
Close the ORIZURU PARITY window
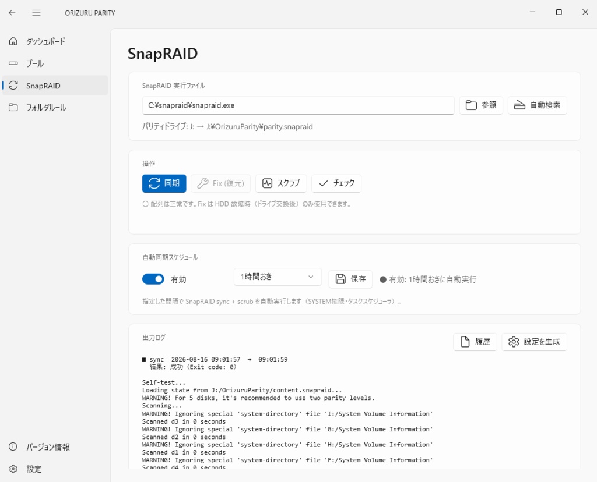(x=585, y=12)
